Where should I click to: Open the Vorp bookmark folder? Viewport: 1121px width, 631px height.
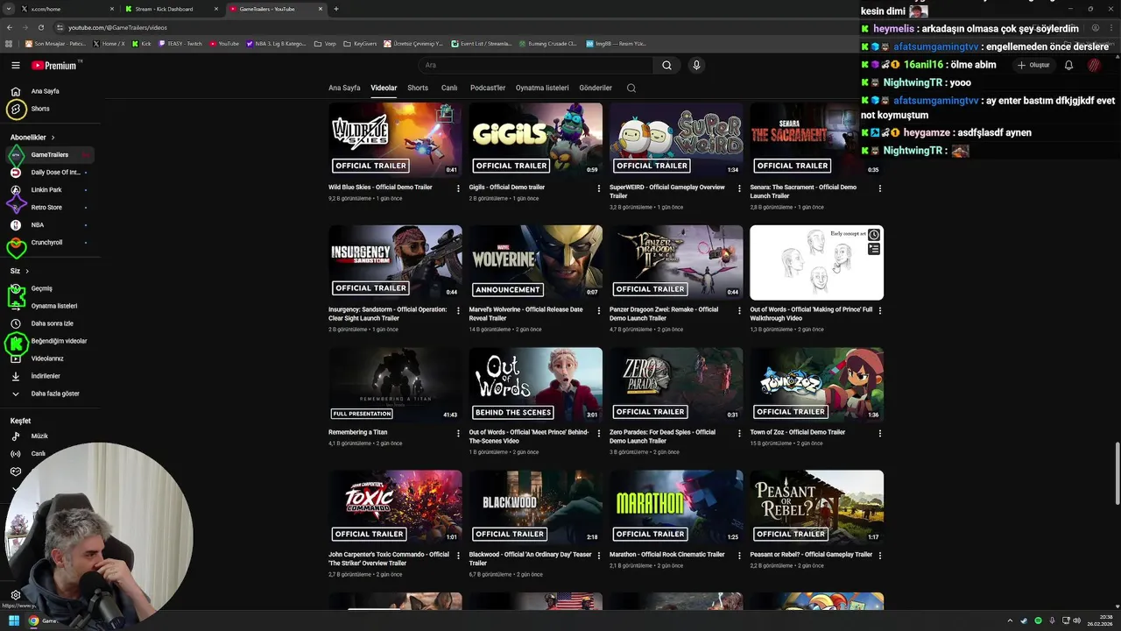coord(325,43)
